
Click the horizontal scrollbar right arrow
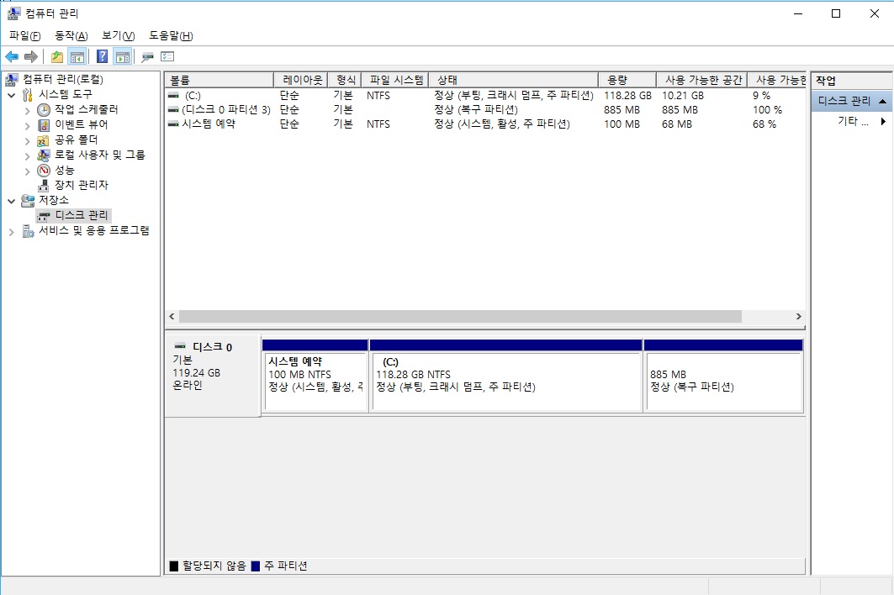[x=798, y=316]
